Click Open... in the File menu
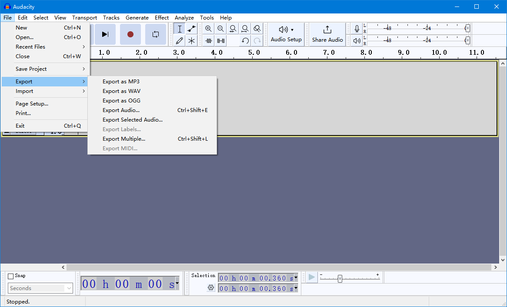The height and width of the screenshot is (307, 507). tap(45, 37)
